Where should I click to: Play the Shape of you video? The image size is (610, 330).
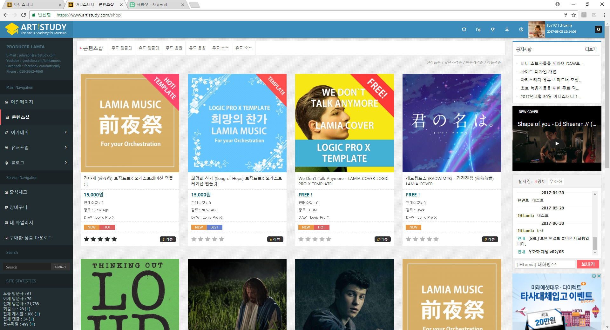click(x=557, y=143)
